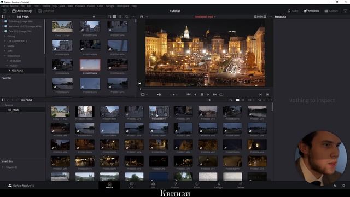Select the highlighted clip thumbnail in media pool
The image size is (350, 197).
(x=159, y=111)
